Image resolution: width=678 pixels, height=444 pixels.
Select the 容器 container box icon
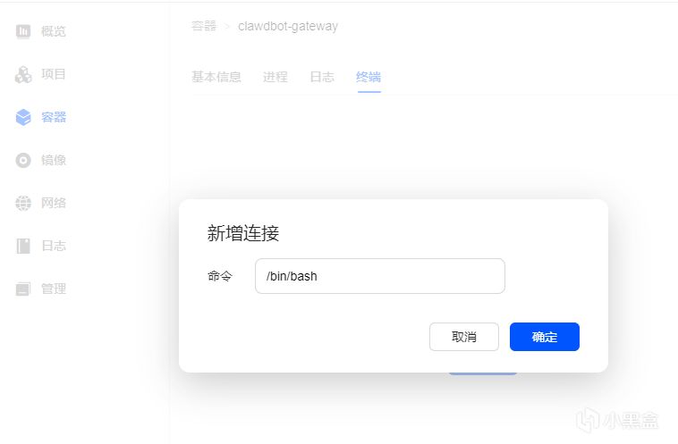(x=23, y=117)
